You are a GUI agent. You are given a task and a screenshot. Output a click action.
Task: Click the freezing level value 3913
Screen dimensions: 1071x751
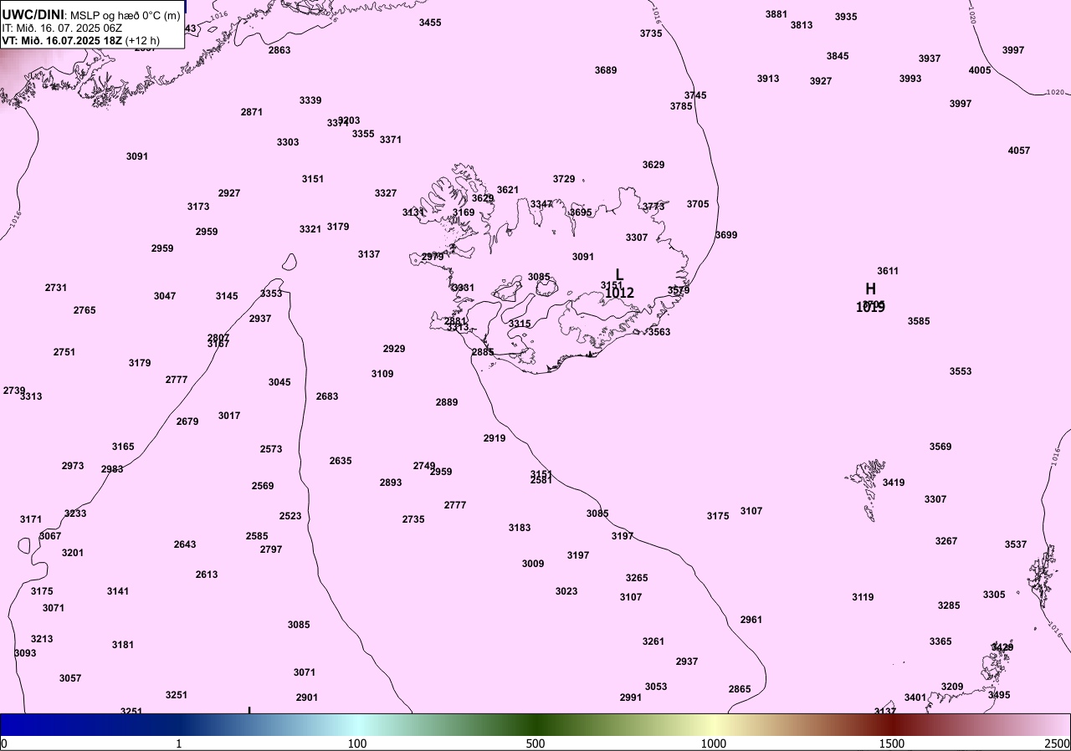(768, 79)
